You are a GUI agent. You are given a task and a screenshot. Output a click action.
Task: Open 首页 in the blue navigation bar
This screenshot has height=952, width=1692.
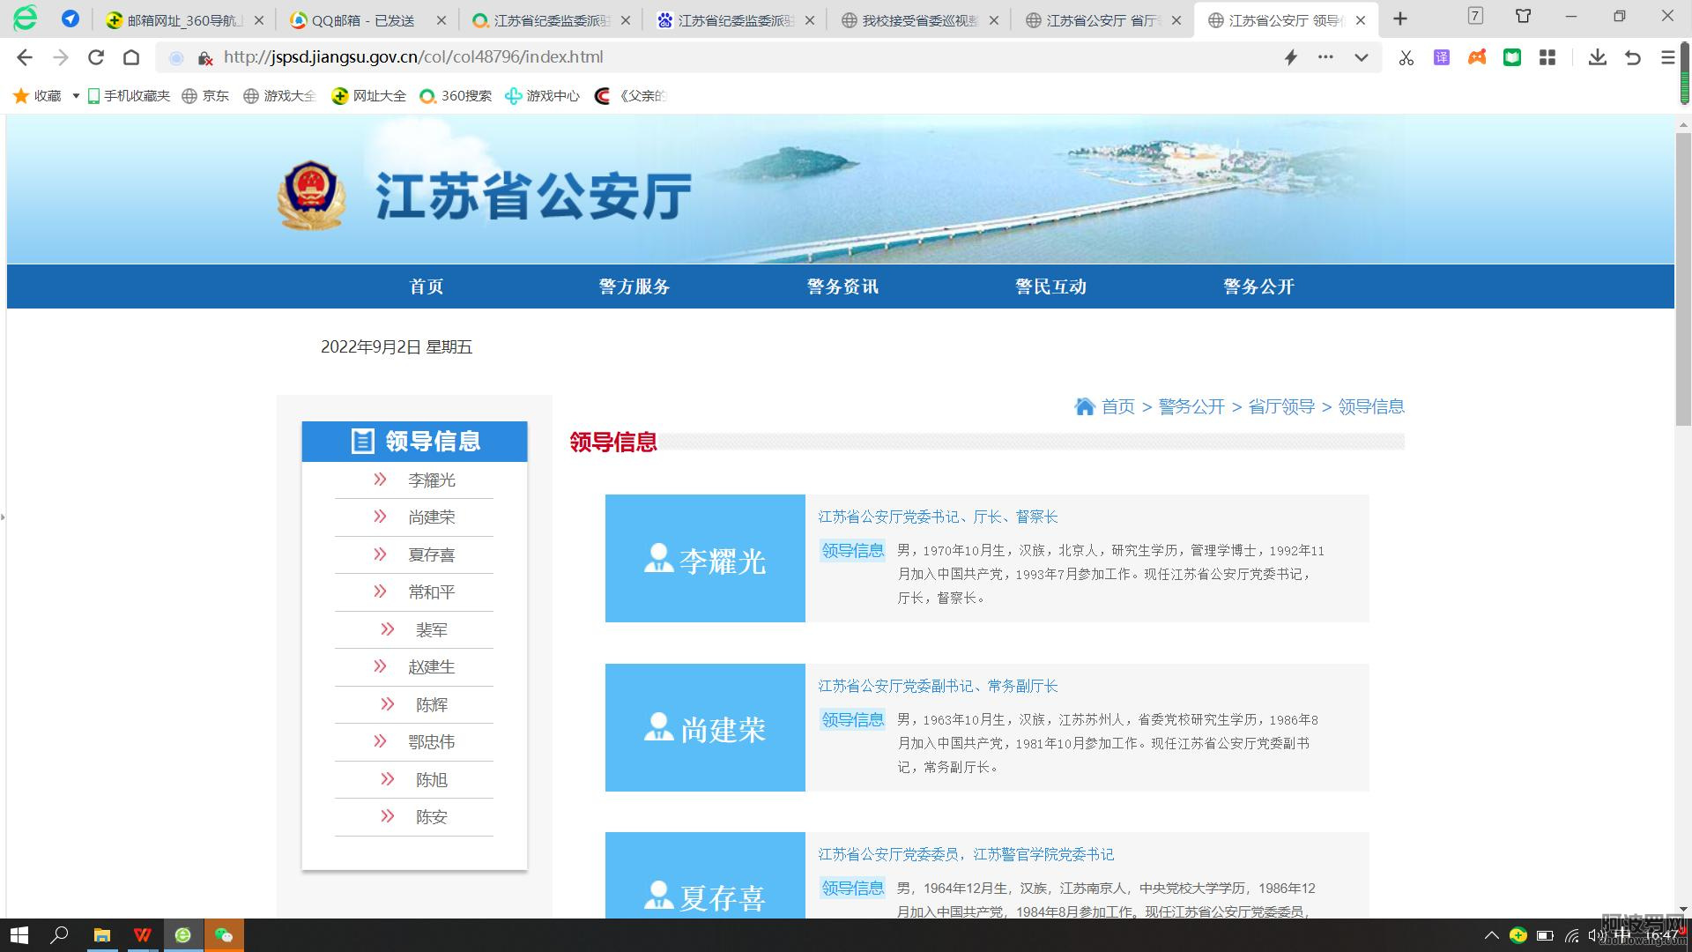[x=427, y=286]
